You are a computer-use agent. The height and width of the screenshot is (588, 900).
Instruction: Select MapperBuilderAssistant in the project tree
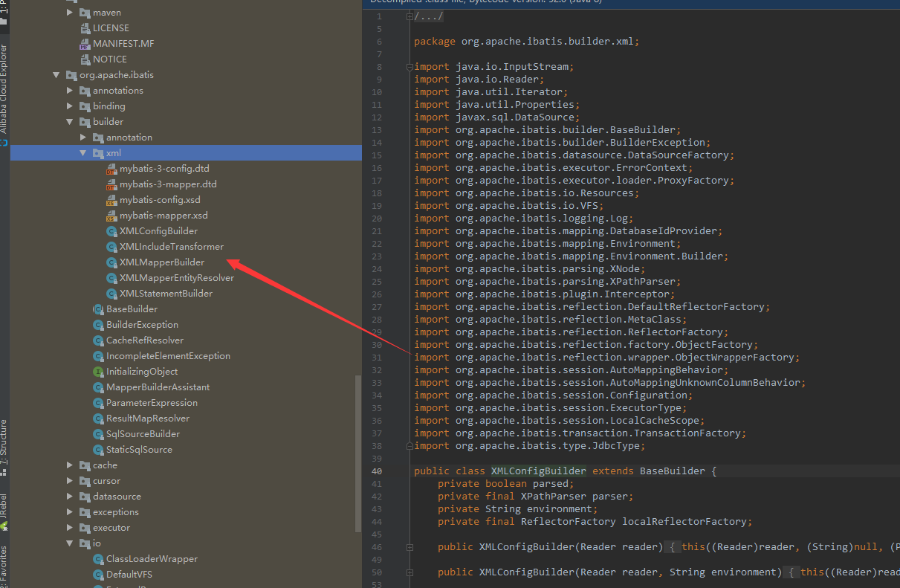point(158,387)
